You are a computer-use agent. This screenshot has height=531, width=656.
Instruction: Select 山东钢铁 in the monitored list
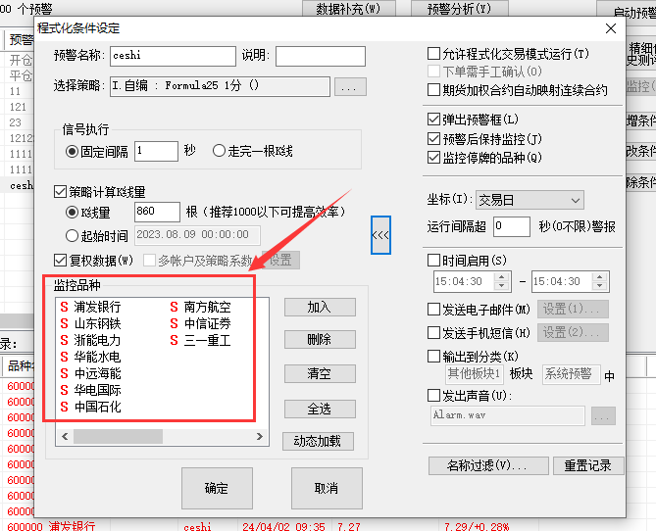(97, 323)
